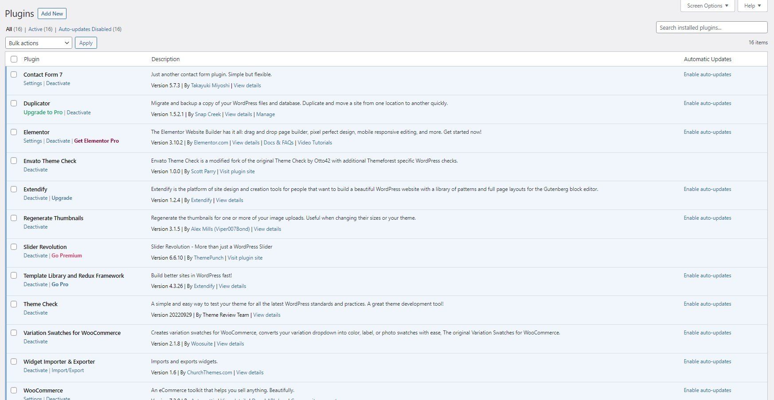Select the Elementor plugin checkbox
Viewport: 774px width, 400px height.
click(14, 132)
